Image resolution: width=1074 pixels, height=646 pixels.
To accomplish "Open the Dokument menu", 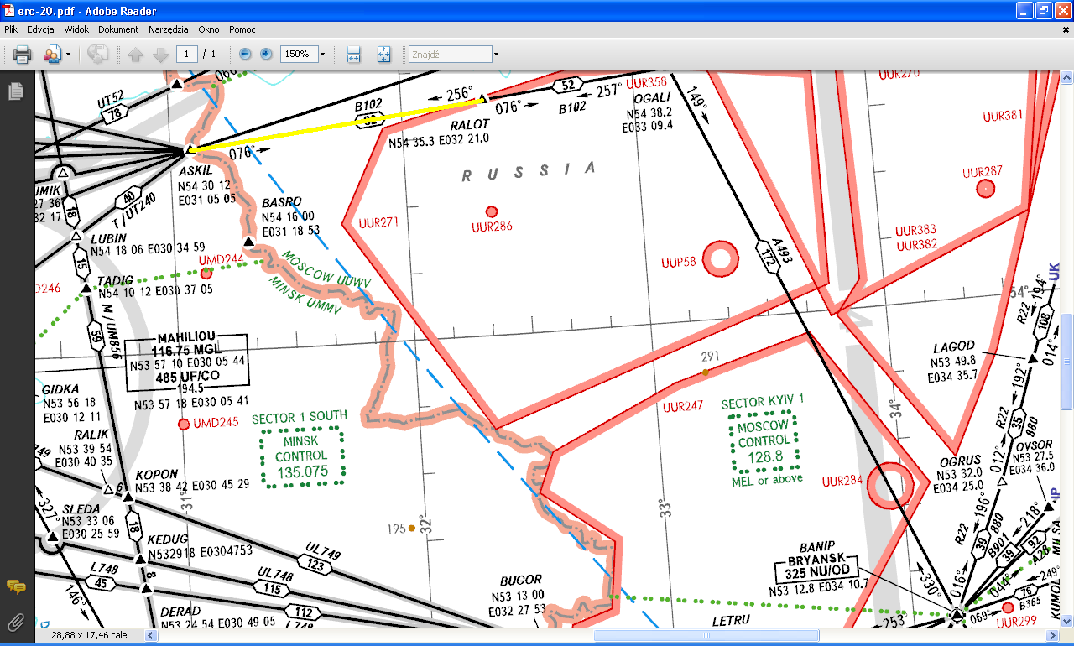I will point(118,29).
